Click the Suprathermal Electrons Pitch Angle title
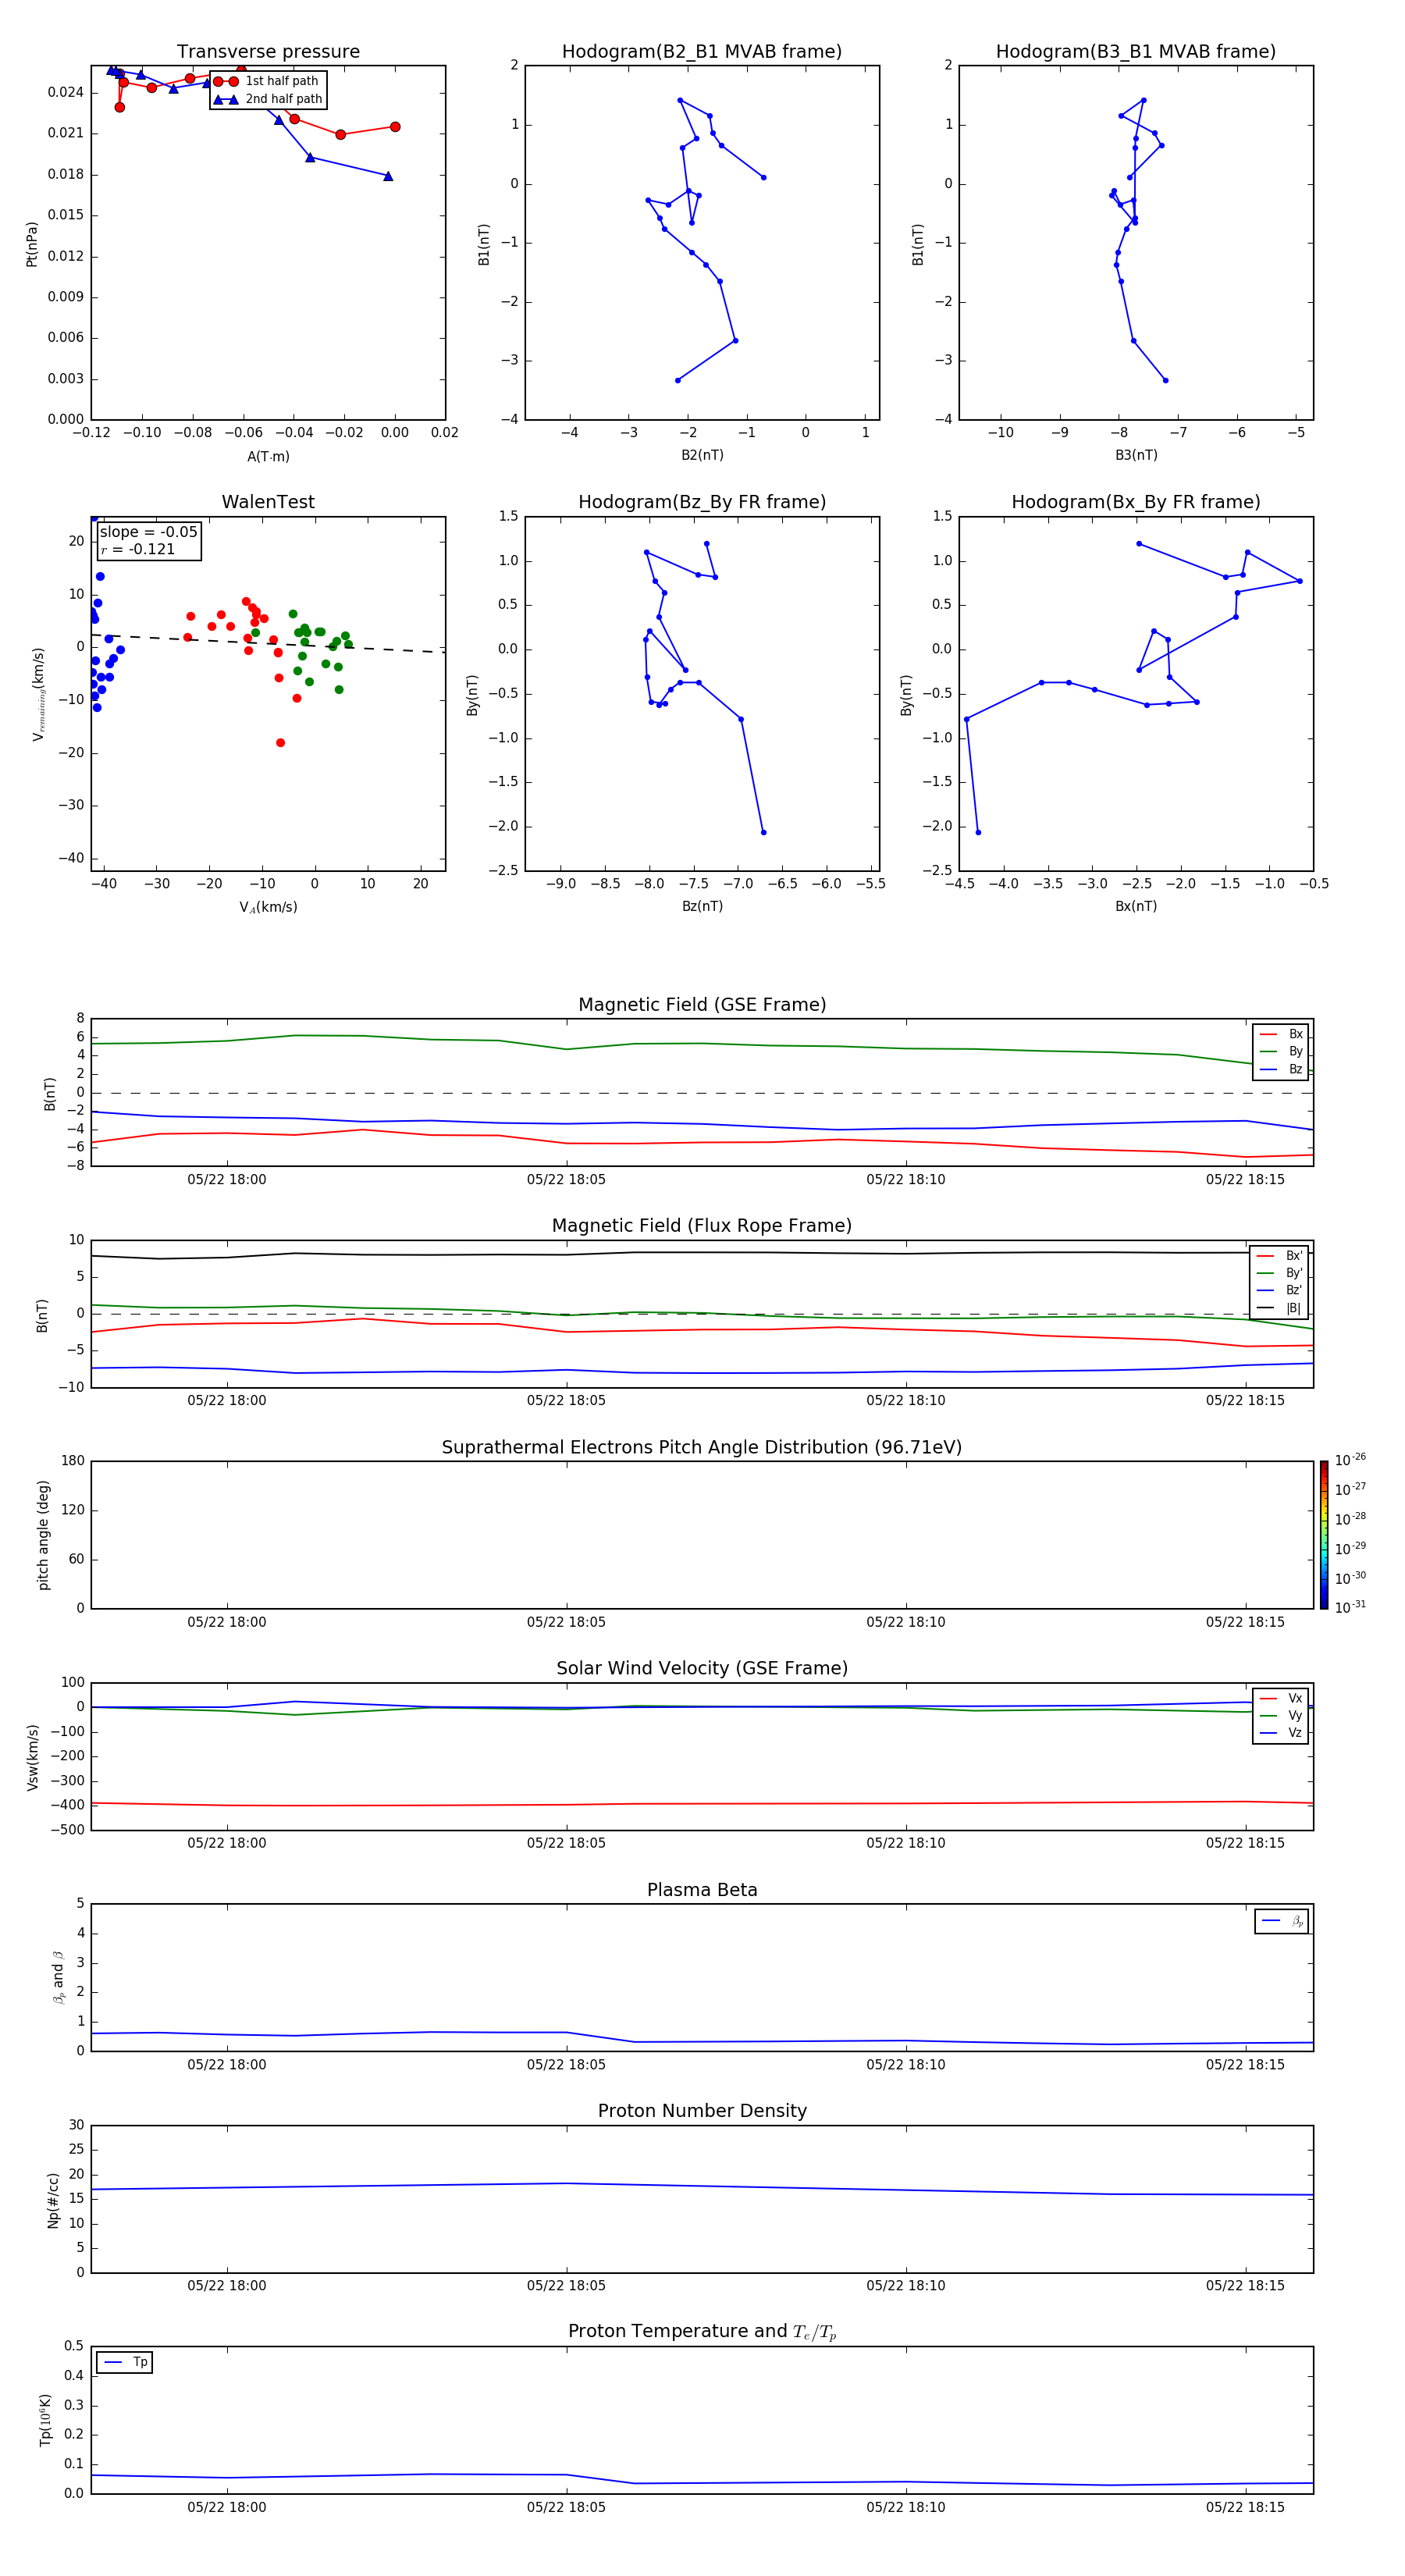 [x=702, y=1447]
